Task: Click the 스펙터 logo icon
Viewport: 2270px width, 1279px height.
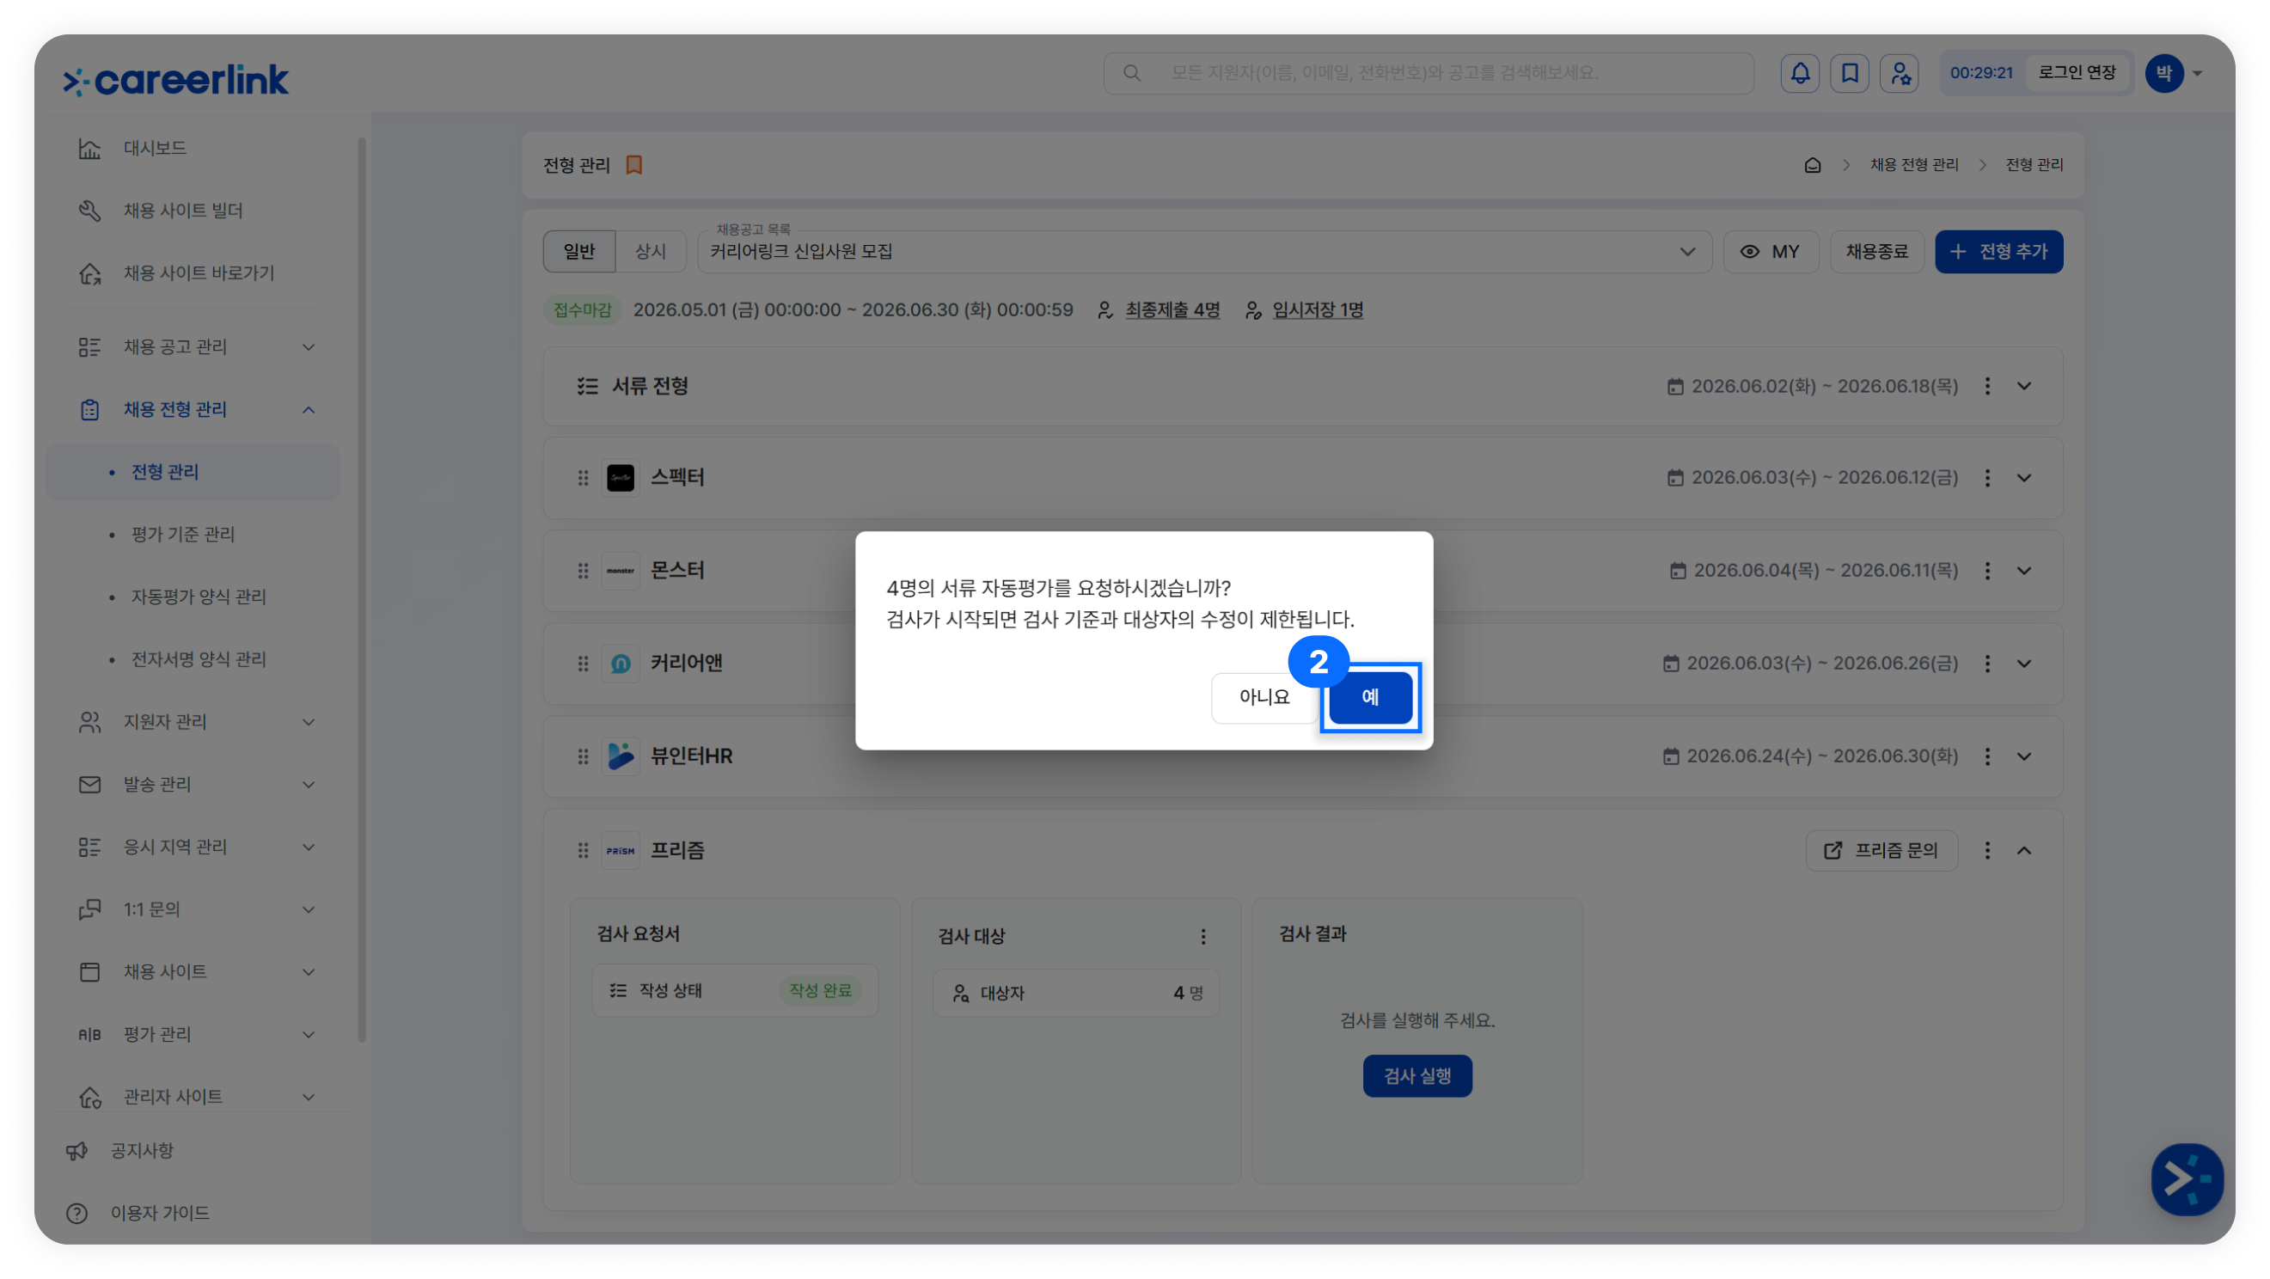Action: click(x=621, y=478)
